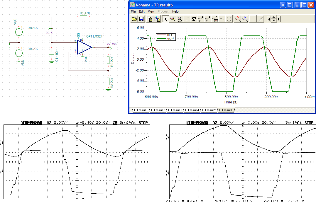316x203 pixels.
Task: Open the File menu
Action: click(133, 11)
